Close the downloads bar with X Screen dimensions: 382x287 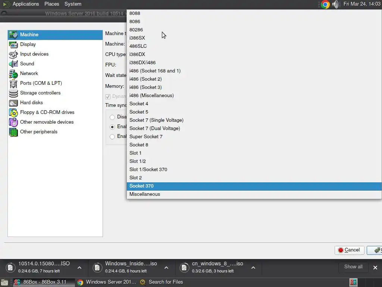[375, 268]
